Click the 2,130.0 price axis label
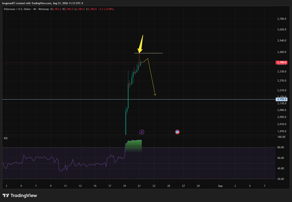Image resolution: width=292 pixels, height=202 pixels. pyautogui.click(x=282, y=103)
